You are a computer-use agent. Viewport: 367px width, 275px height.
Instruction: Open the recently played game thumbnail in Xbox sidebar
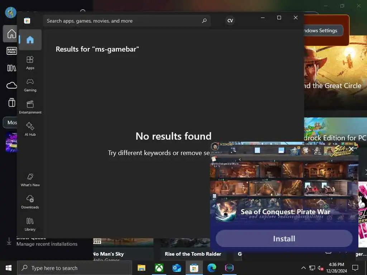pos(11,142)
